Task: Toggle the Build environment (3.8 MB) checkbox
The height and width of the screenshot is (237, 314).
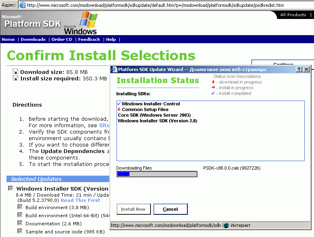Action: (20, 207)
